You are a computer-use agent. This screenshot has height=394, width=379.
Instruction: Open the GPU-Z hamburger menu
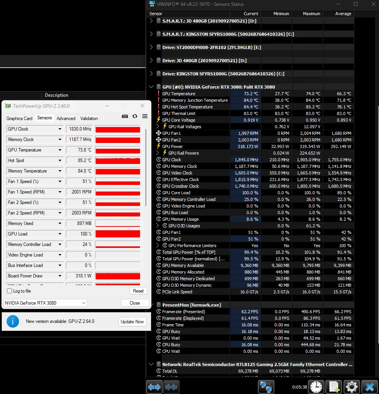tap(145, 116)
